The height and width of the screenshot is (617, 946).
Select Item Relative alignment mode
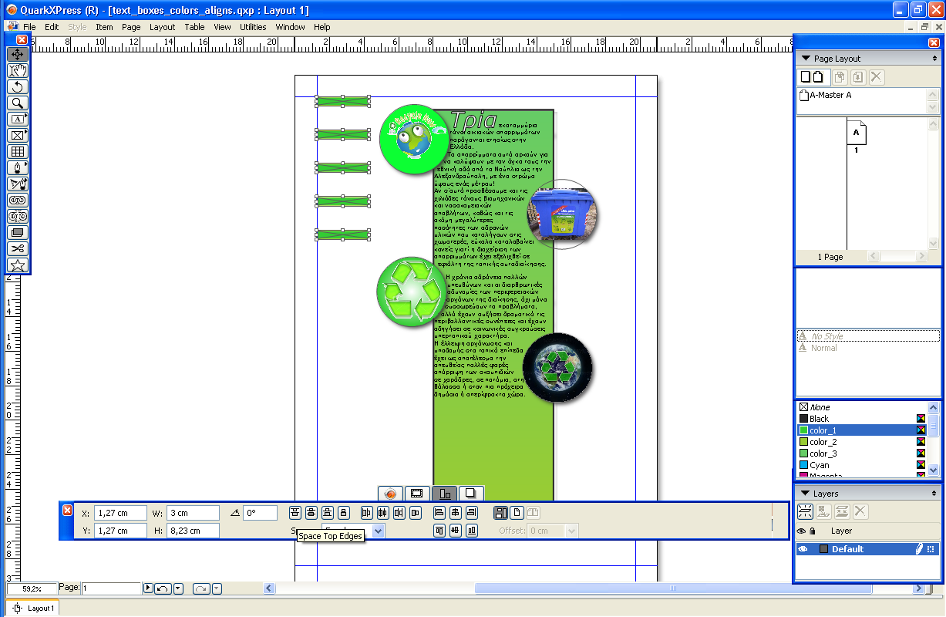pyautogui.click(x=501, y=513)
